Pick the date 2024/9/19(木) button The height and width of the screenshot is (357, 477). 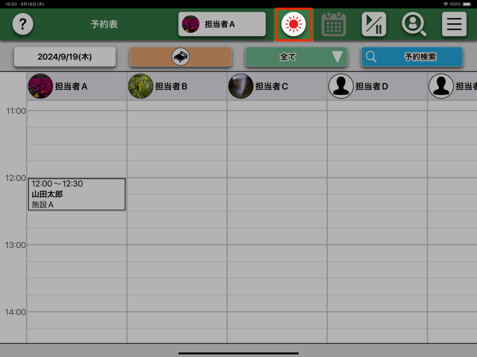click(x=64, y=57)
